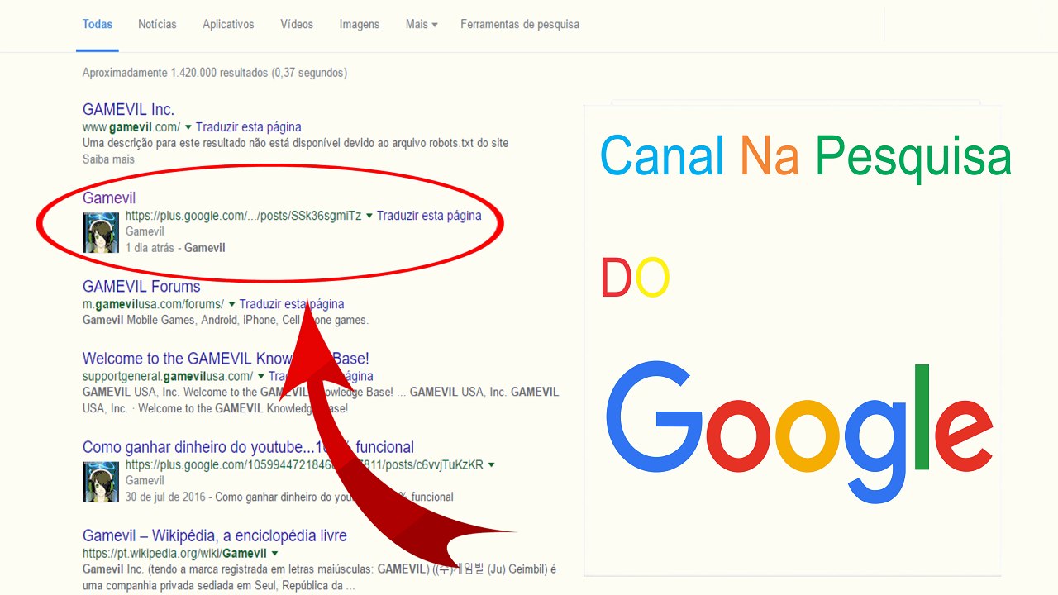Click the avatar thumbnail beside '1 dia atrás'
This screenshot has width=1058, height=595.
click(x=101, y=231)
